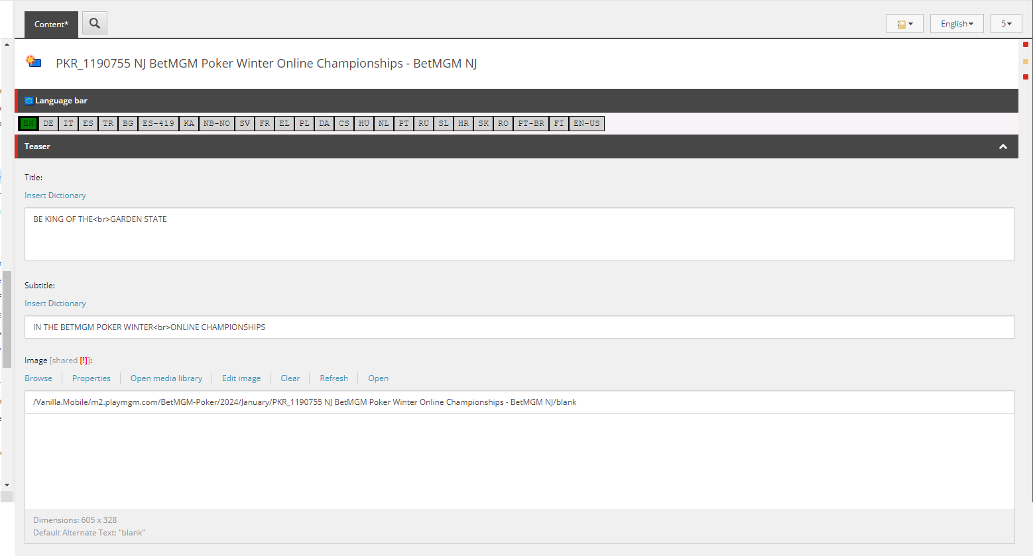Focus the Title text field
This screenshot has width=1033, height=556.
coord(520,234)
